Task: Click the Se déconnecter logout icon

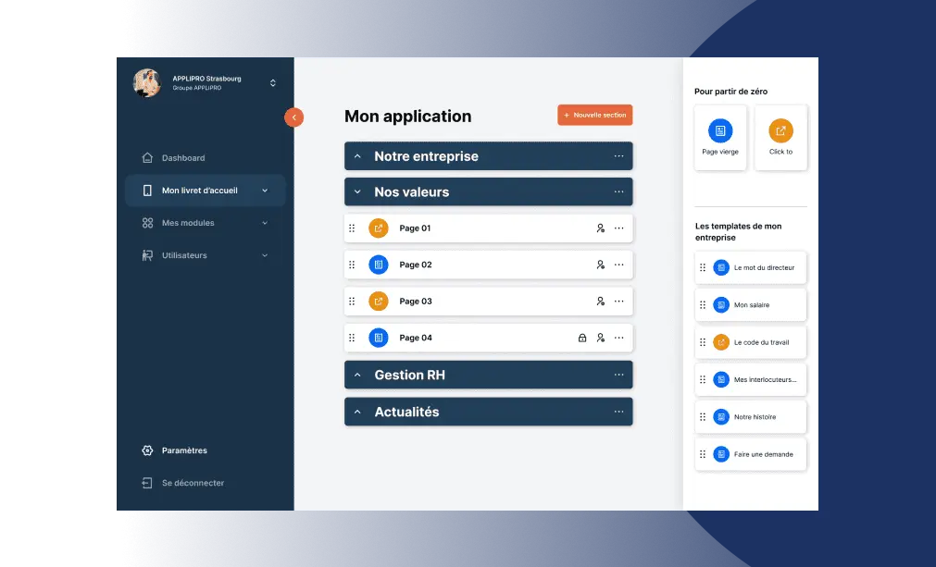Action: point(147,483)
